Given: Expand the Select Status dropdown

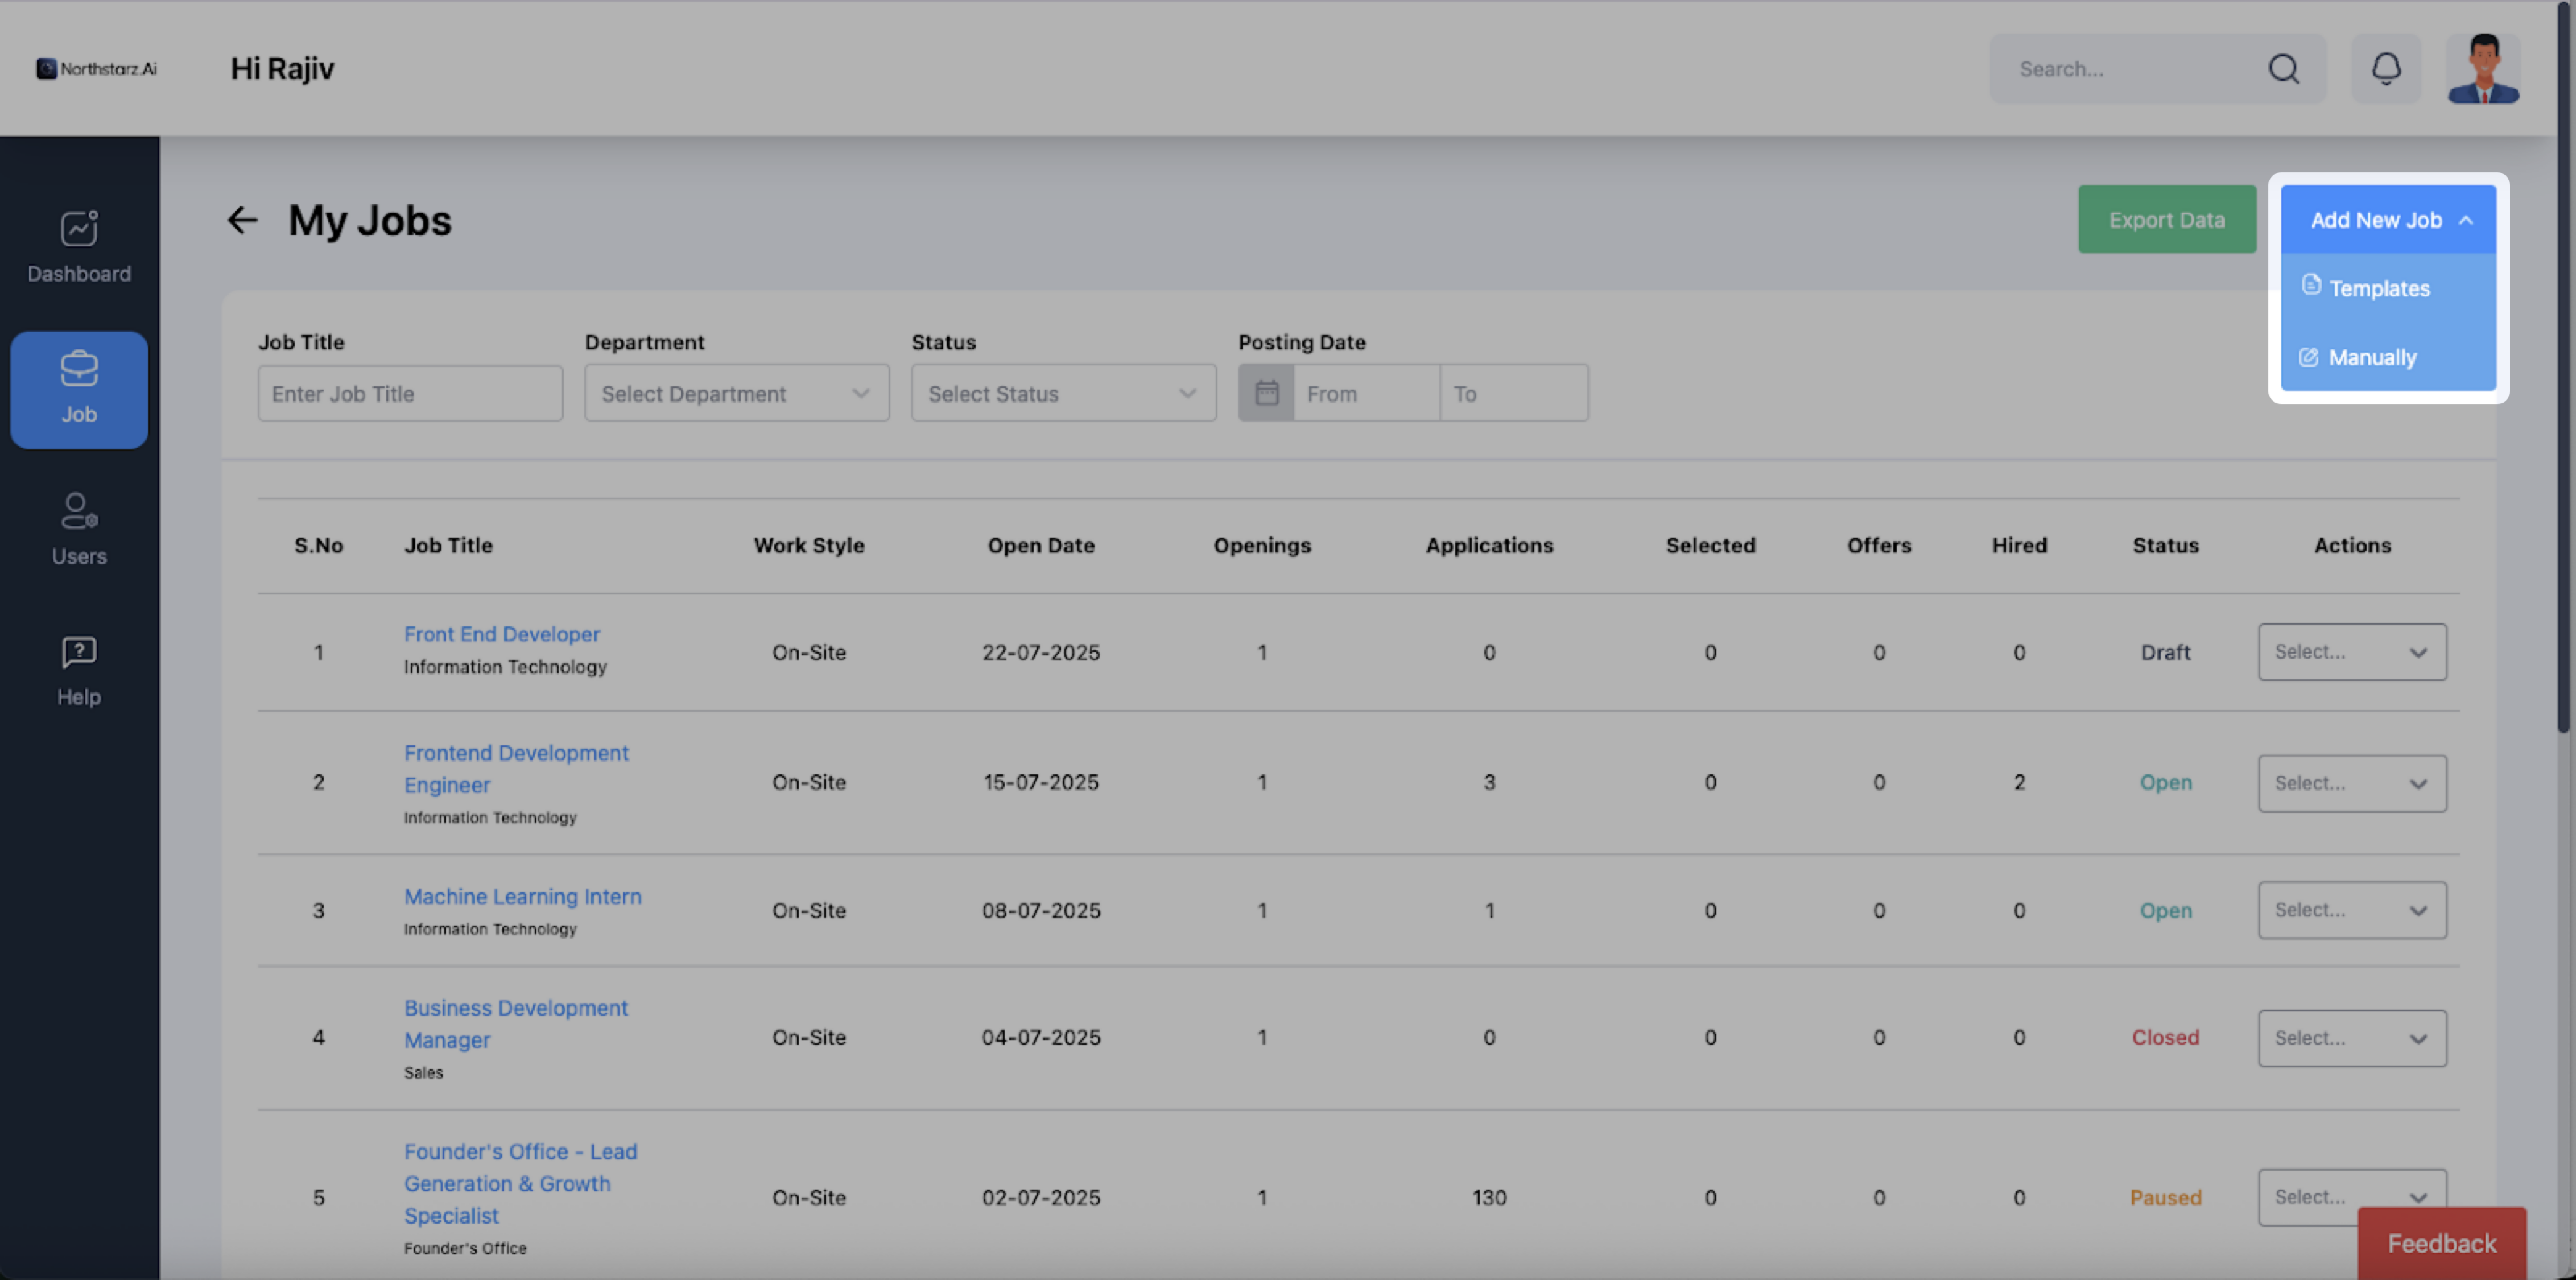Looking at the screenshot, I should click(1063, 393).
